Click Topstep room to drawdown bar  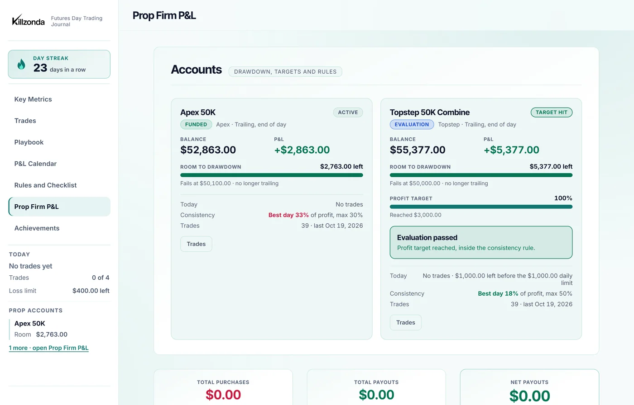[481, 175]
